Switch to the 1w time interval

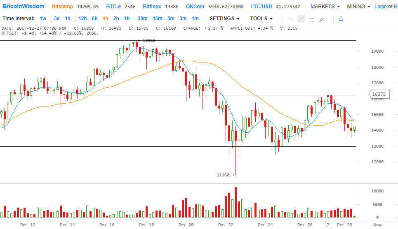[43, 19]
